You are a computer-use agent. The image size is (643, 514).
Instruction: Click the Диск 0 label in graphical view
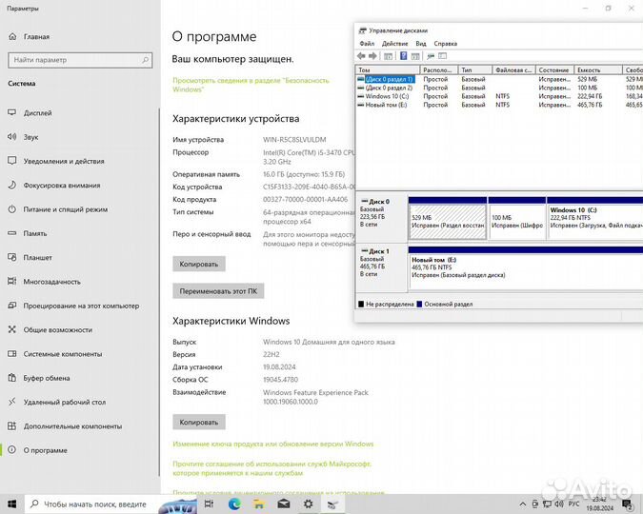tap(379, 202)
